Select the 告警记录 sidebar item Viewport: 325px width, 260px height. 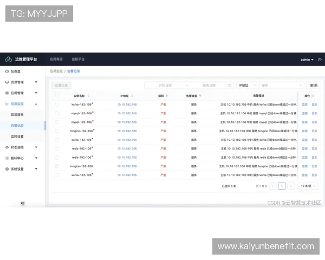[x=17, y=126]
